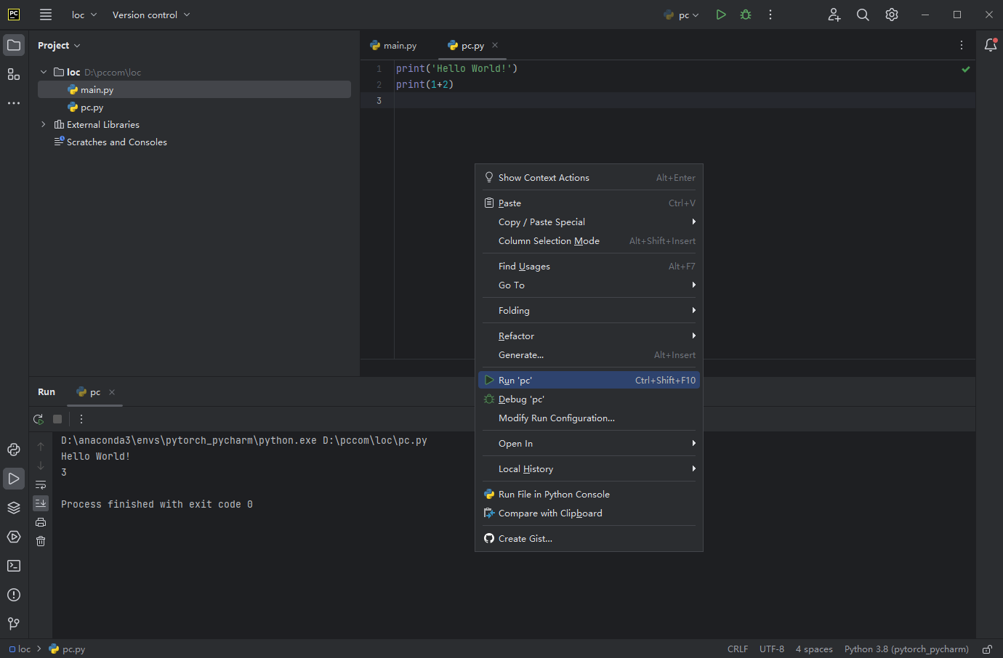1003x658 pixels.
Task: Select pc.py in project tree
Action: tap(194, 107)
